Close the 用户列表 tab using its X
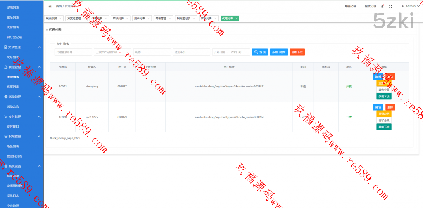The width and height of the screenshot is (423, 208). (x=148, y=19)
